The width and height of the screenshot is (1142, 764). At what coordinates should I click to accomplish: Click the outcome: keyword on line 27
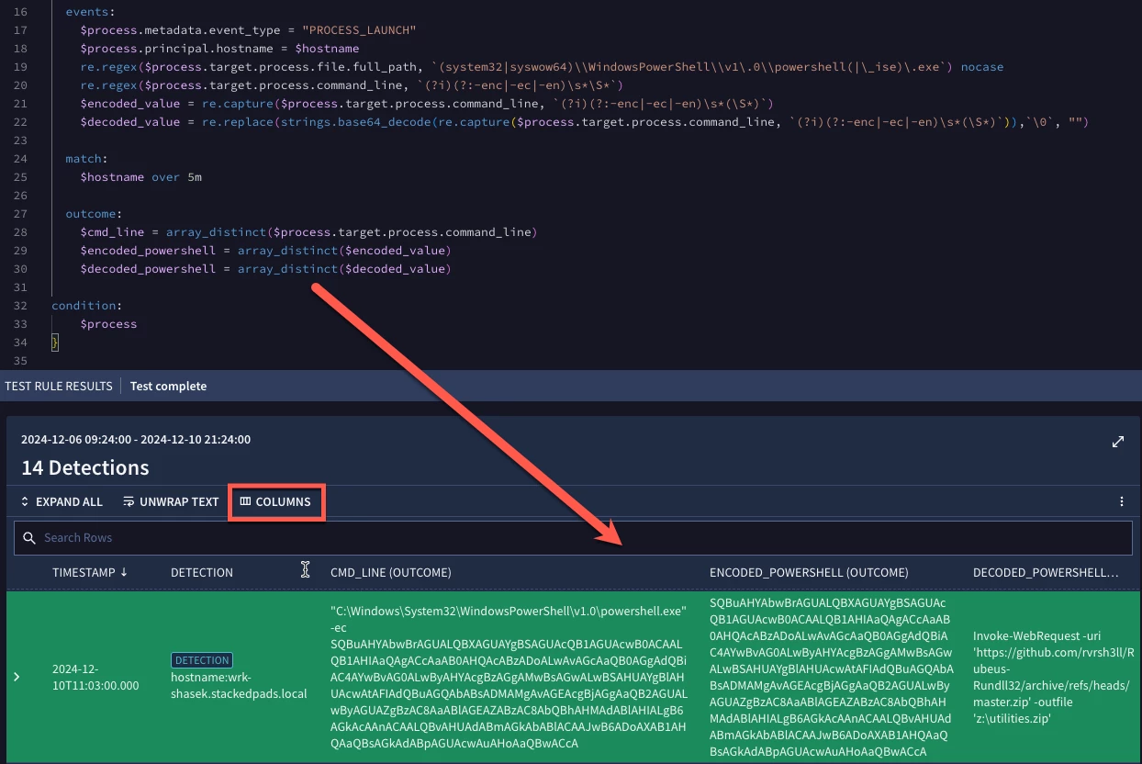[x=93, y=214]
